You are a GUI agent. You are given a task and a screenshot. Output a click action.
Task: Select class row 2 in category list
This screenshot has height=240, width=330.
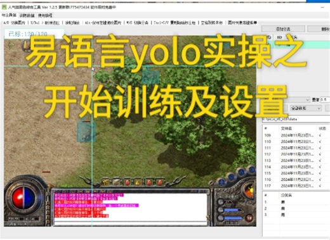(x=296, y=208)
